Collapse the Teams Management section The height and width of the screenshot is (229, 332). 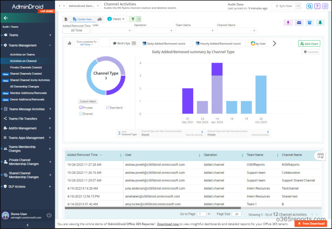(50, 45)
